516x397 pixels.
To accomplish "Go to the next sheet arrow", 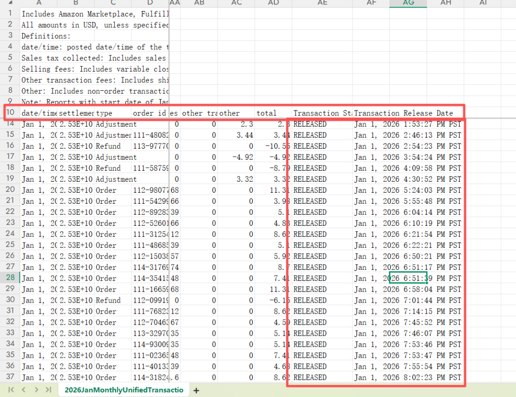I will (36, 390).
